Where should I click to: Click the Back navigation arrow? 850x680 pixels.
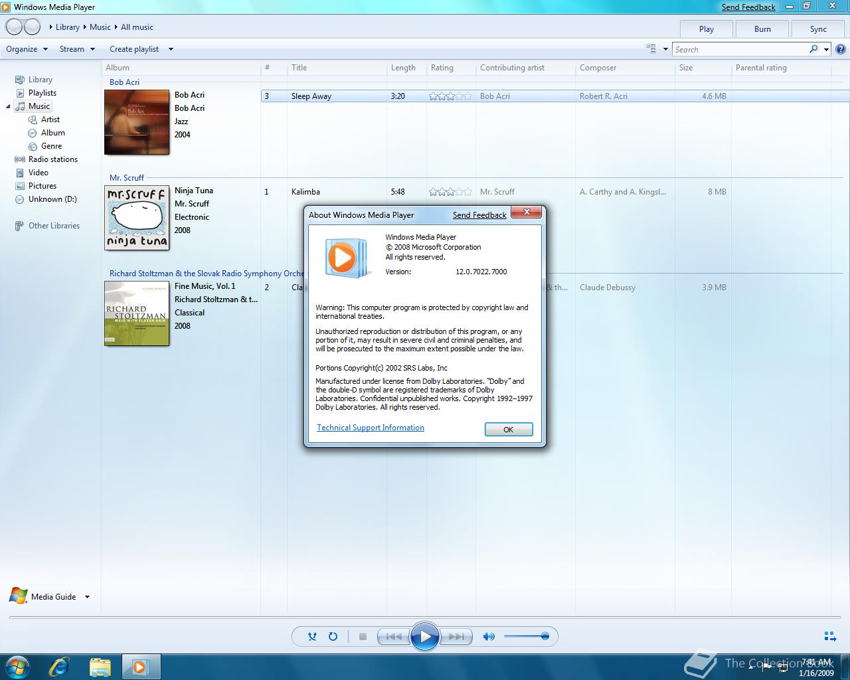14,27
